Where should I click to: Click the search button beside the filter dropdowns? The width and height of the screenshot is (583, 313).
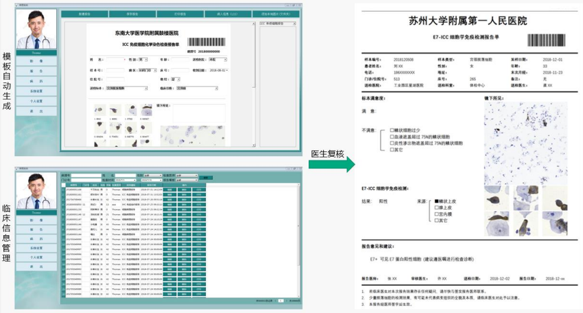[x=206, y=177]
